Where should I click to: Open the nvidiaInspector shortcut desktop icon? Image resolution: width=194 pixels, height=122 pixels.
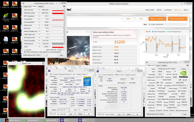6,17
